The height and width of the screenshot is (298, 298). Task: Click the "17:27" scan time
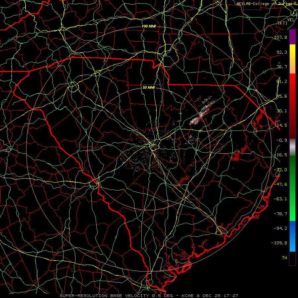(x=231, y=296)
